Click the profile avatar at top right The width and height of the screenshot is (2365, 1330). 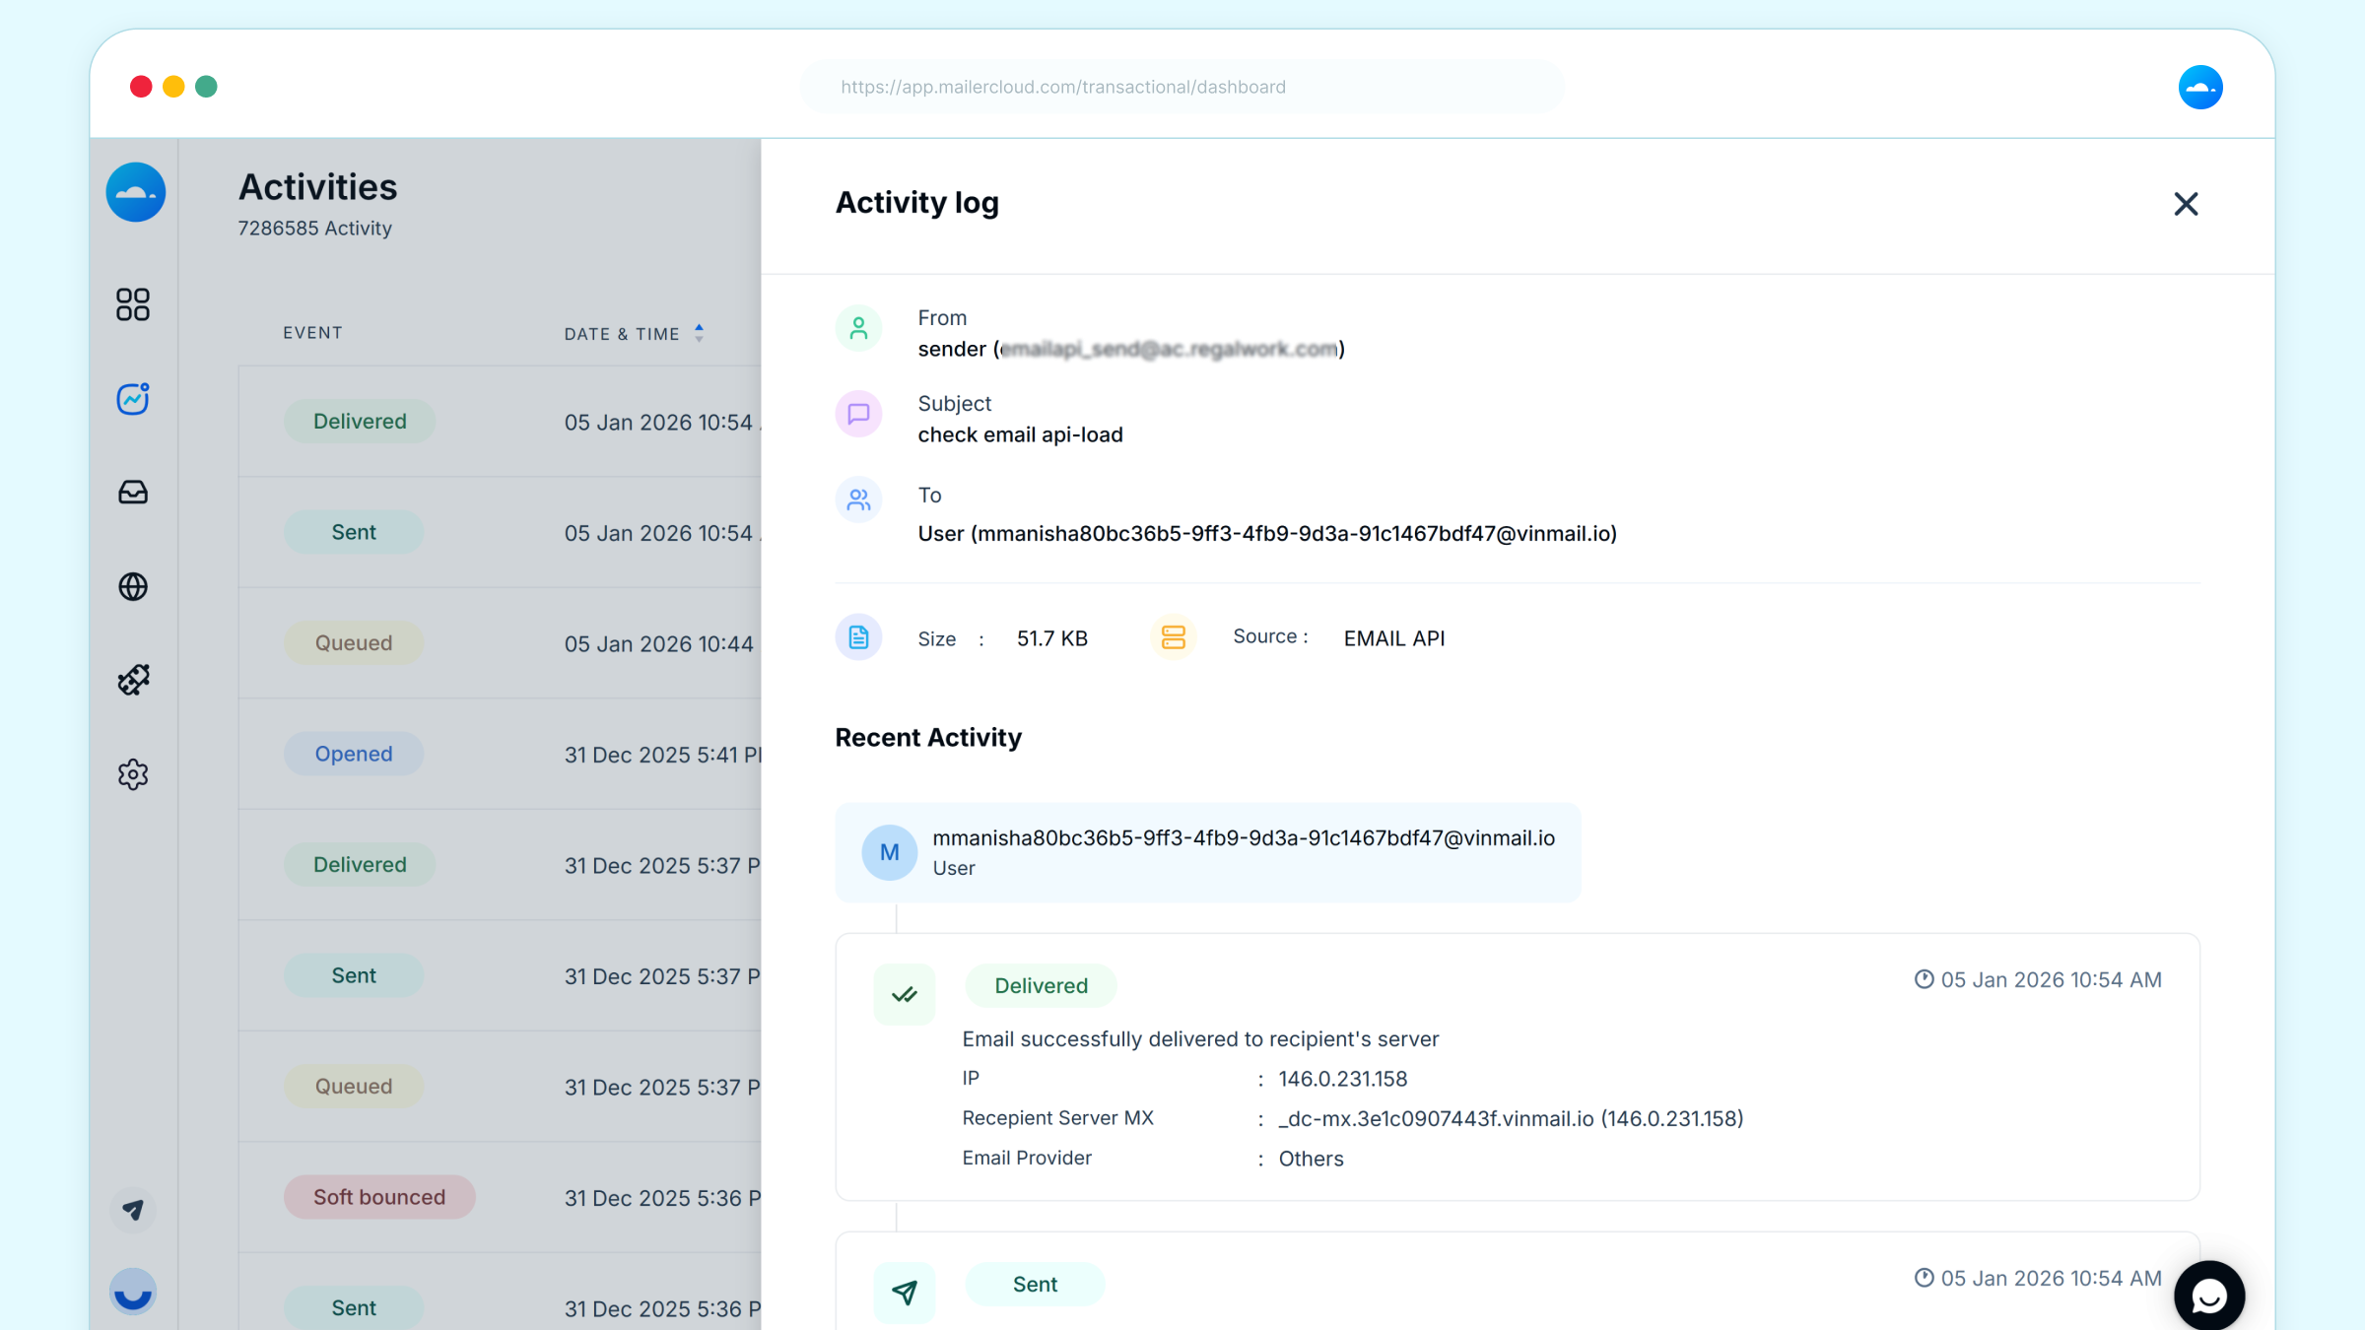2199,88
